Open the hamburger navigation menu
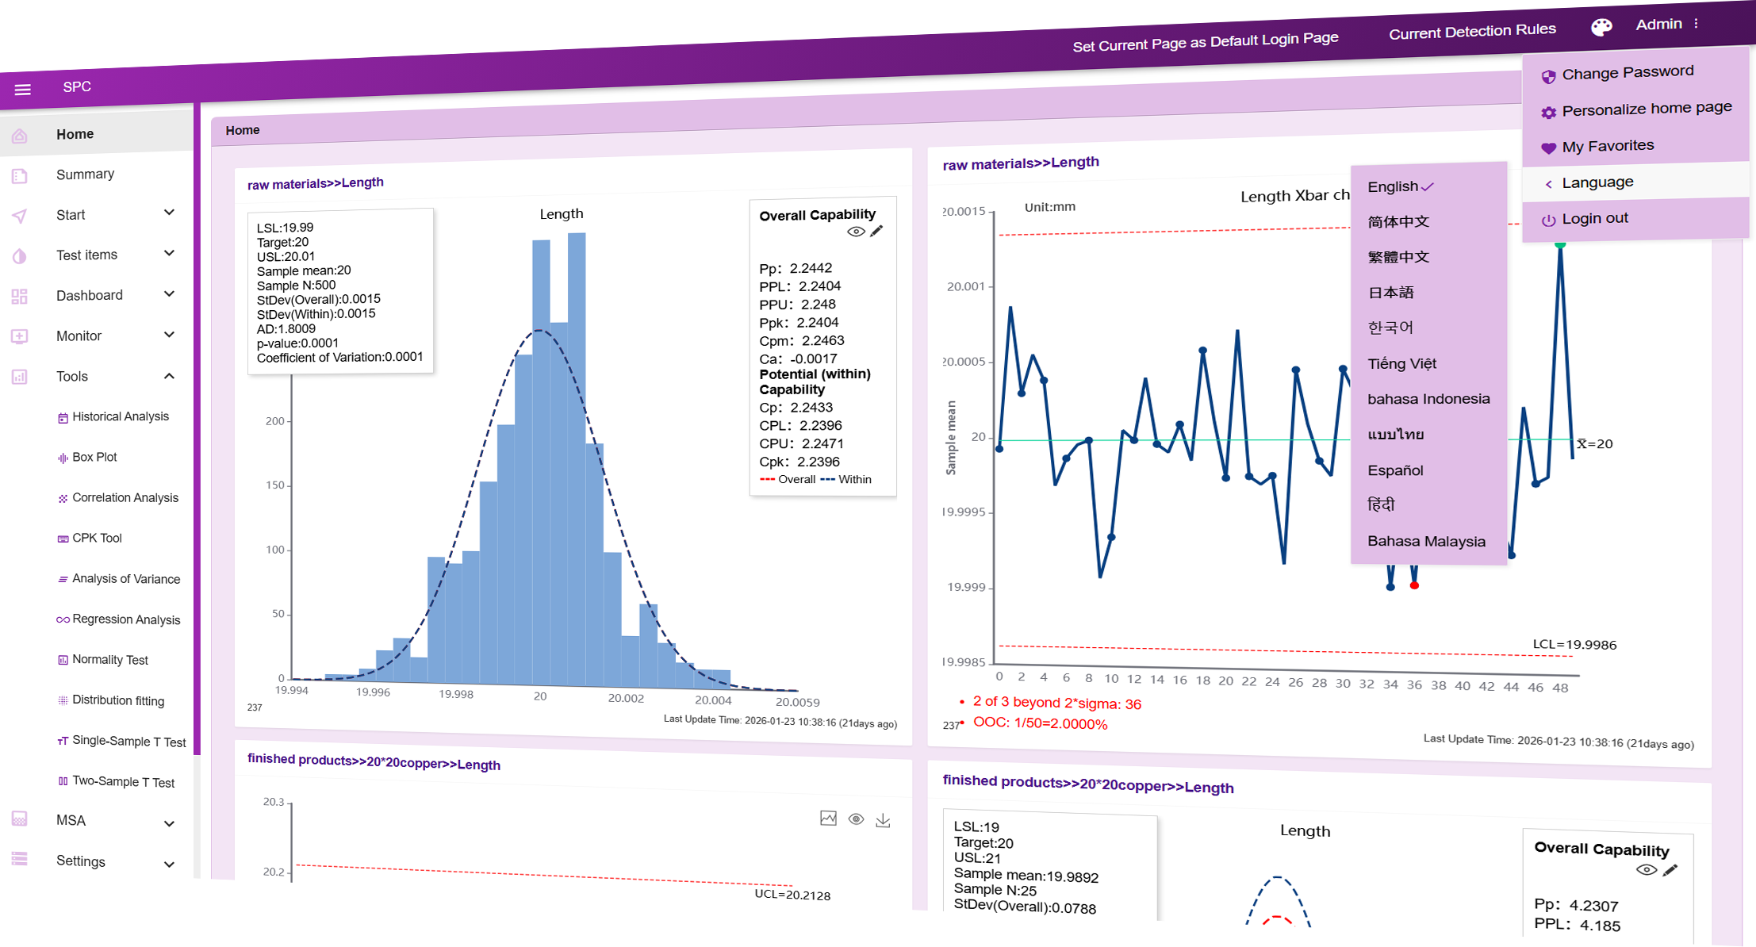1756x947 pixels. click(x=24, y=87)
